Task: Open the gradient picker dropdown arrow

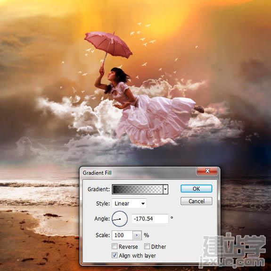Action: point(165,189)
